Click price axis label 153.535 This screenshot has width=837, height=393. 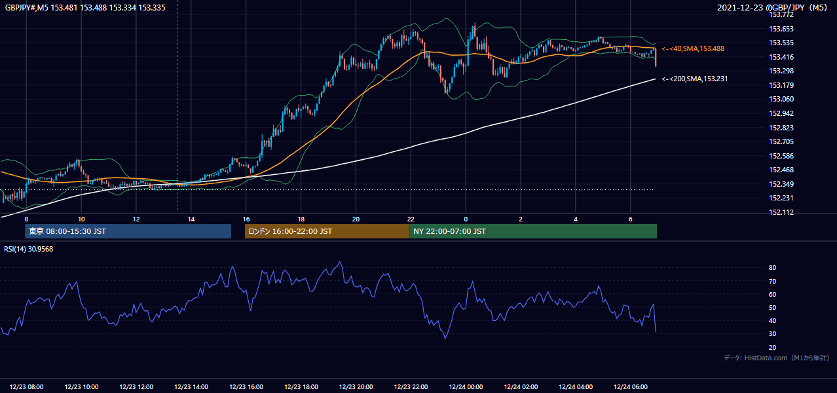(x=781, y=43)
